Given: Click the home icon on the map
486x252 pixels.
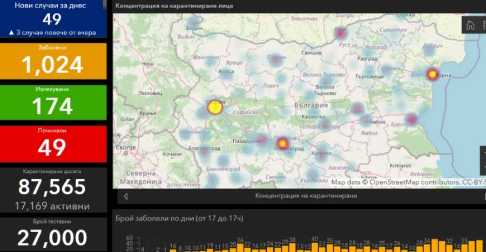Looking at the screenshot, I should click(x=470, y=25).
